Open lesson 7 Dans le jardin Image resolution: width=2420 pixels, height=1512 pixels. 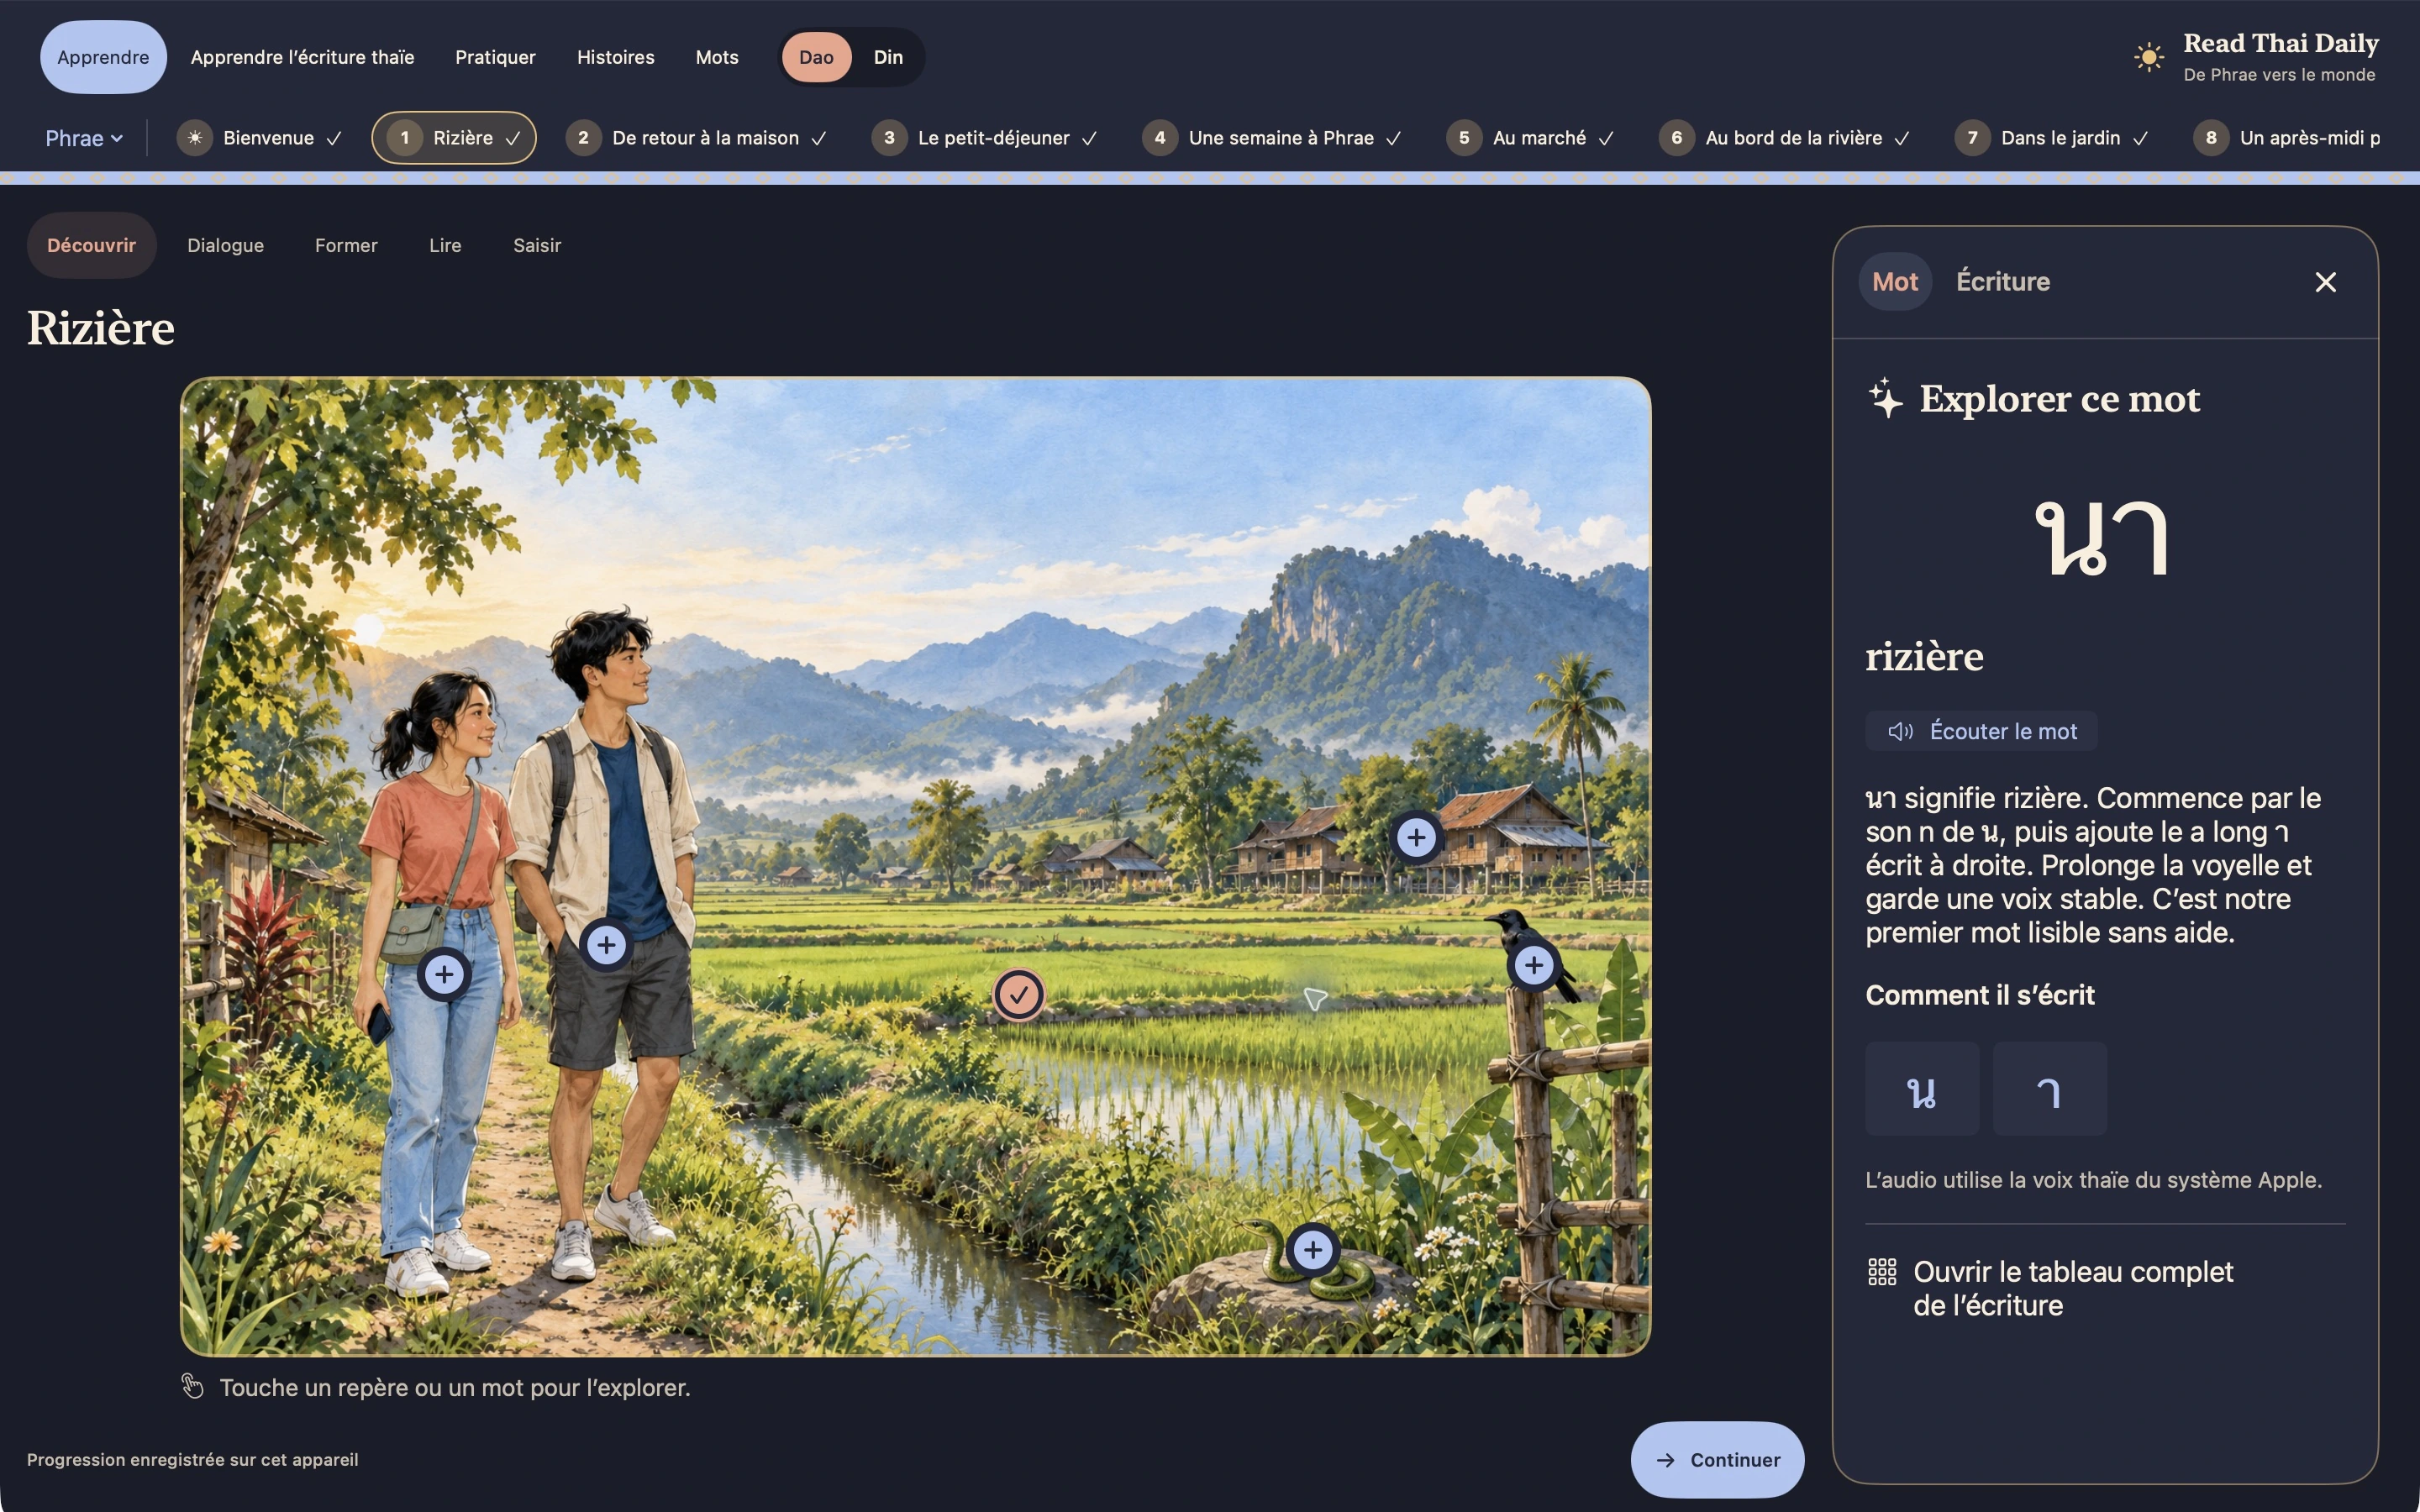click(2052, 138)
